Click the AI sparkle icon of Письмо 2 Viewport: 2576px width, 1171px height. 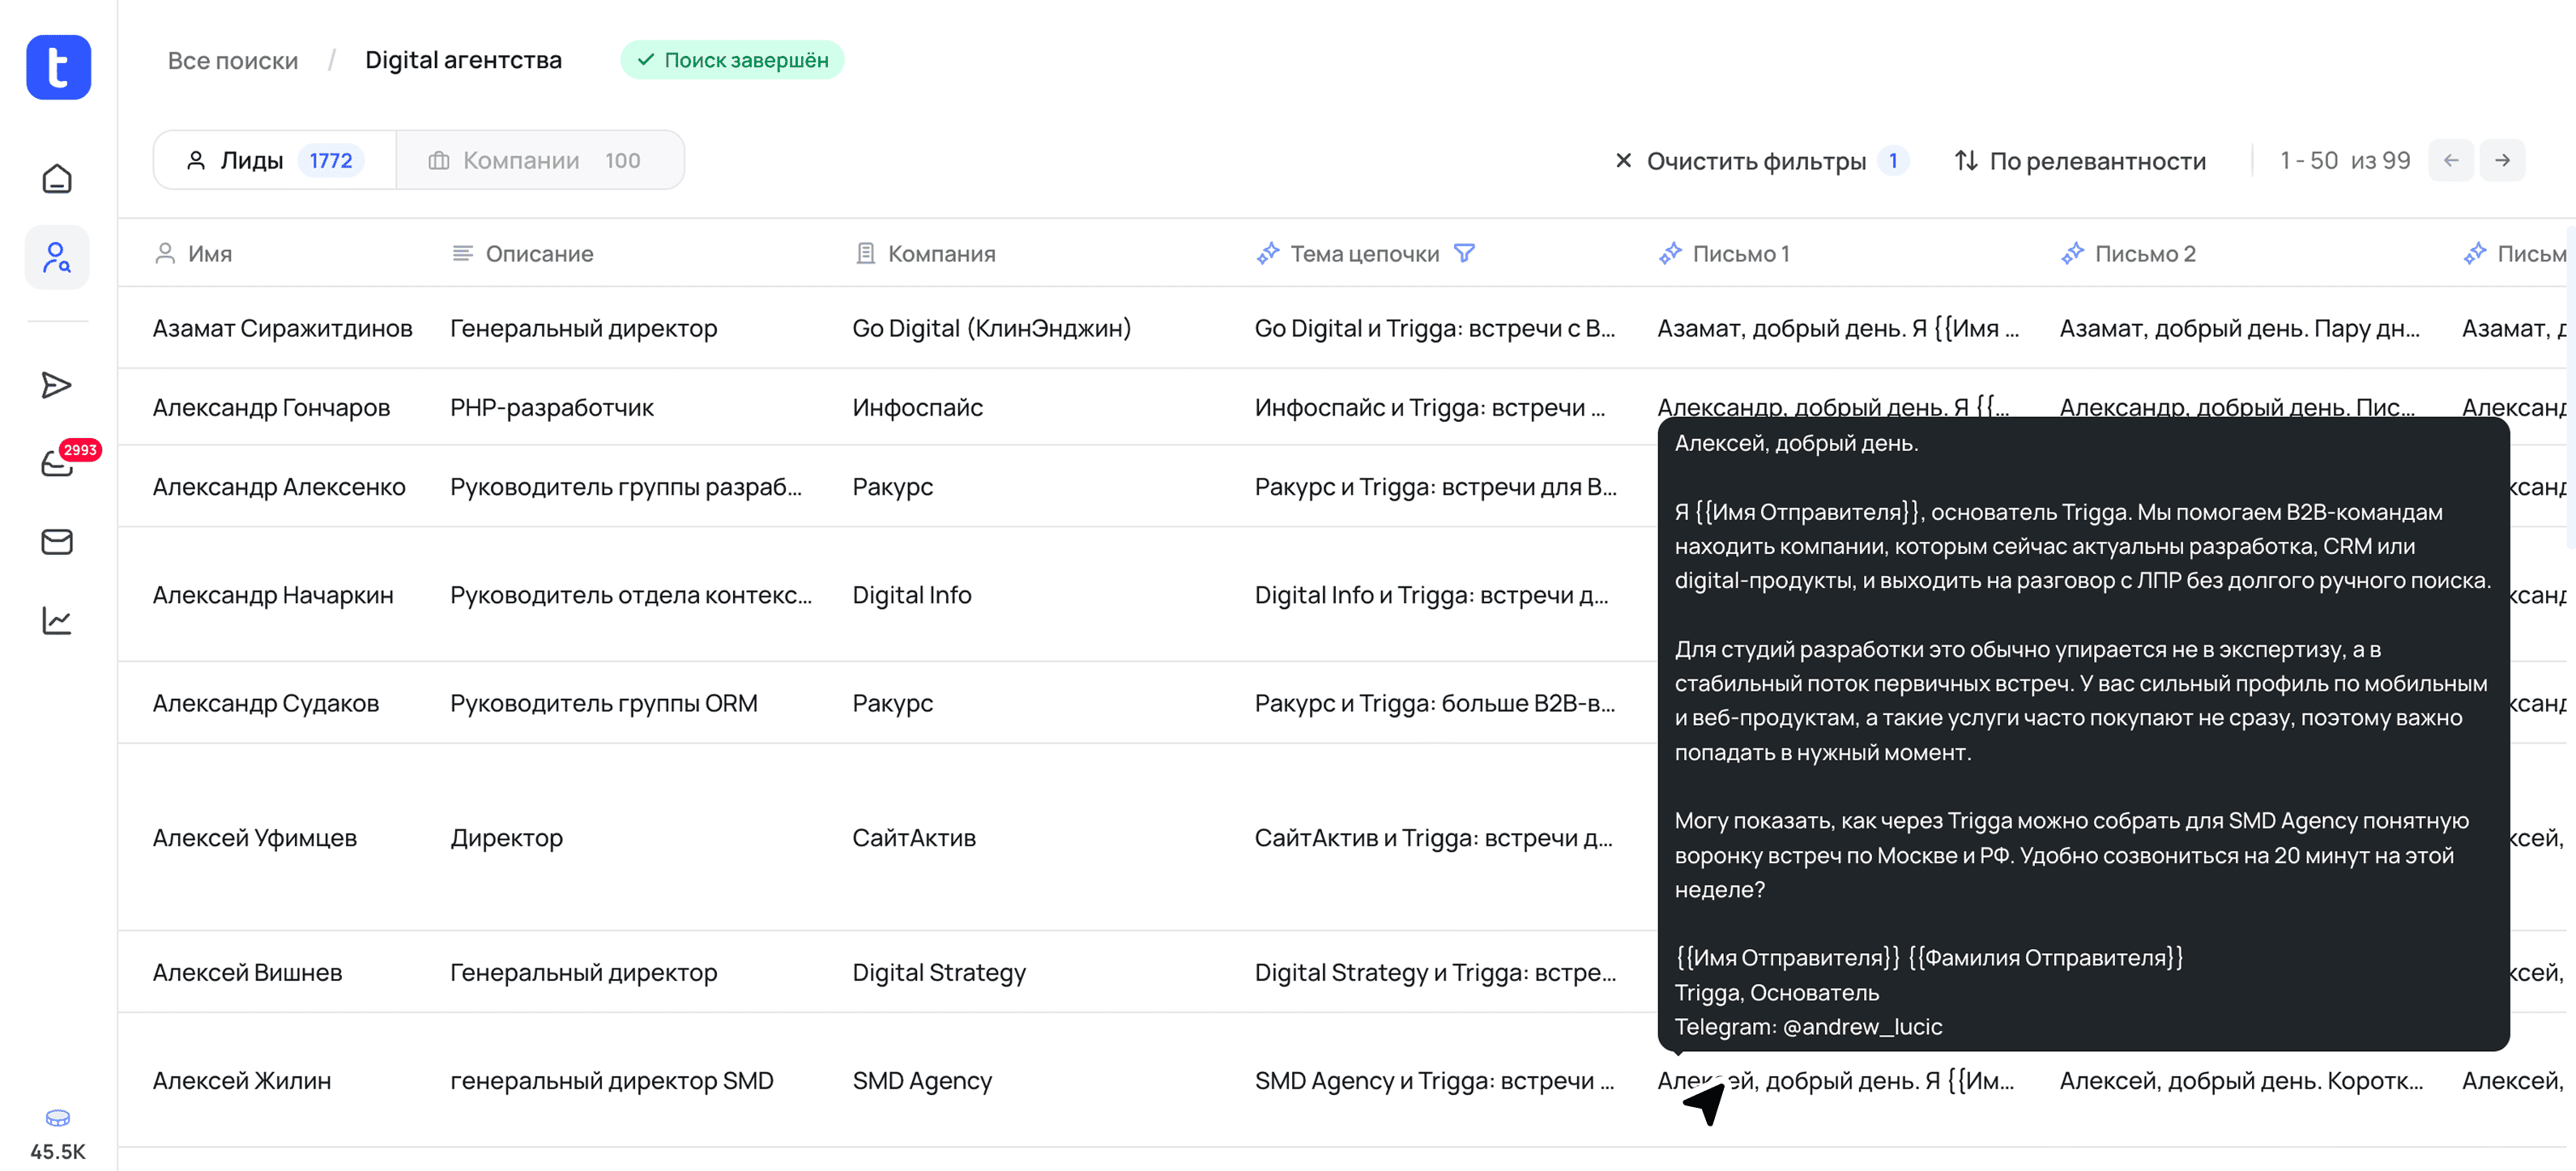point(2072,254)
